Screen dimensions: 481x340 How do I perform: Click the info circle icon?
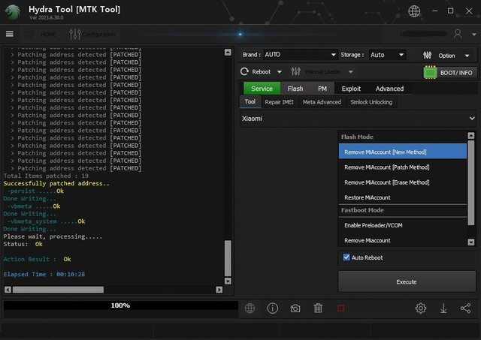pos(272,308)
